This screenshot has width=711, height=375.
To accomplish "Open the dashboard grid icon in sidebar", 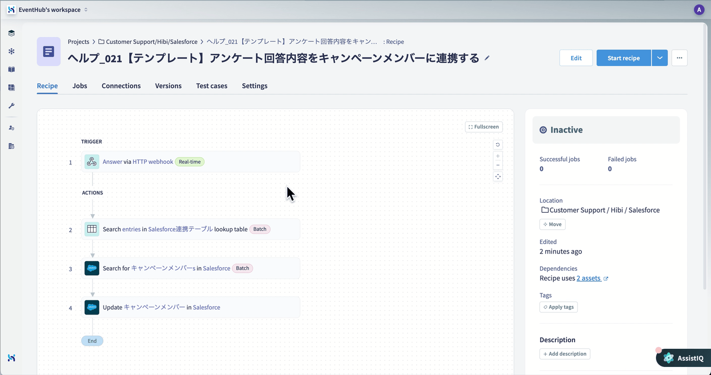I will point(11,88).
